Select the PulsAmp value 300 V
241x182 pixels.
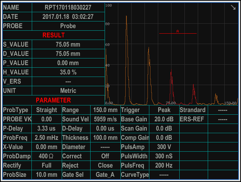164,147
